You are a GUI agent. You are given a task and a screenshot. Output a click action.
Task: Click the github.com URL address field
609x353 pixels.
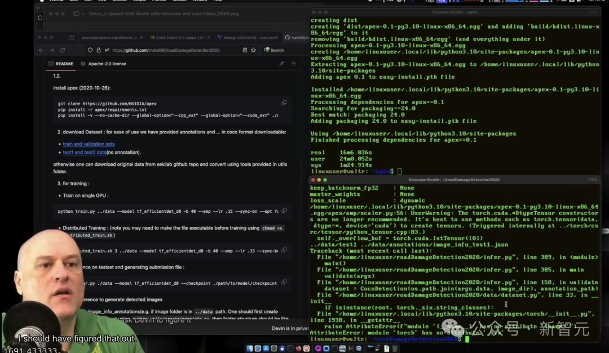[x=169, y=50]
